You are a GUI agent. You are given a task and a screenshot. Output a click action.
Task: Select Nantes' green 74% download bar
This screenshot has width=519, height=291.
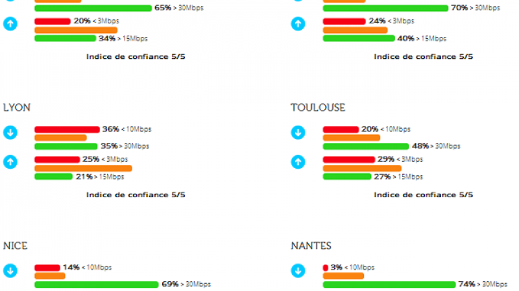pos(389,285)
